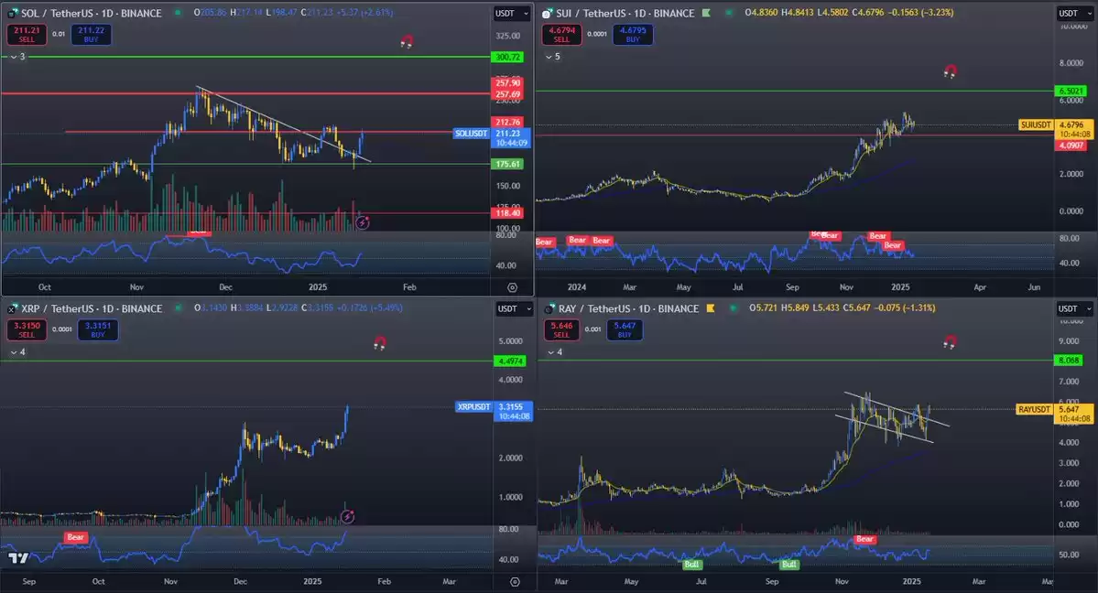Screen dimensions: 1098x593
Task: Click the RAYUSDT current price tag
Action: (1034, 409)
